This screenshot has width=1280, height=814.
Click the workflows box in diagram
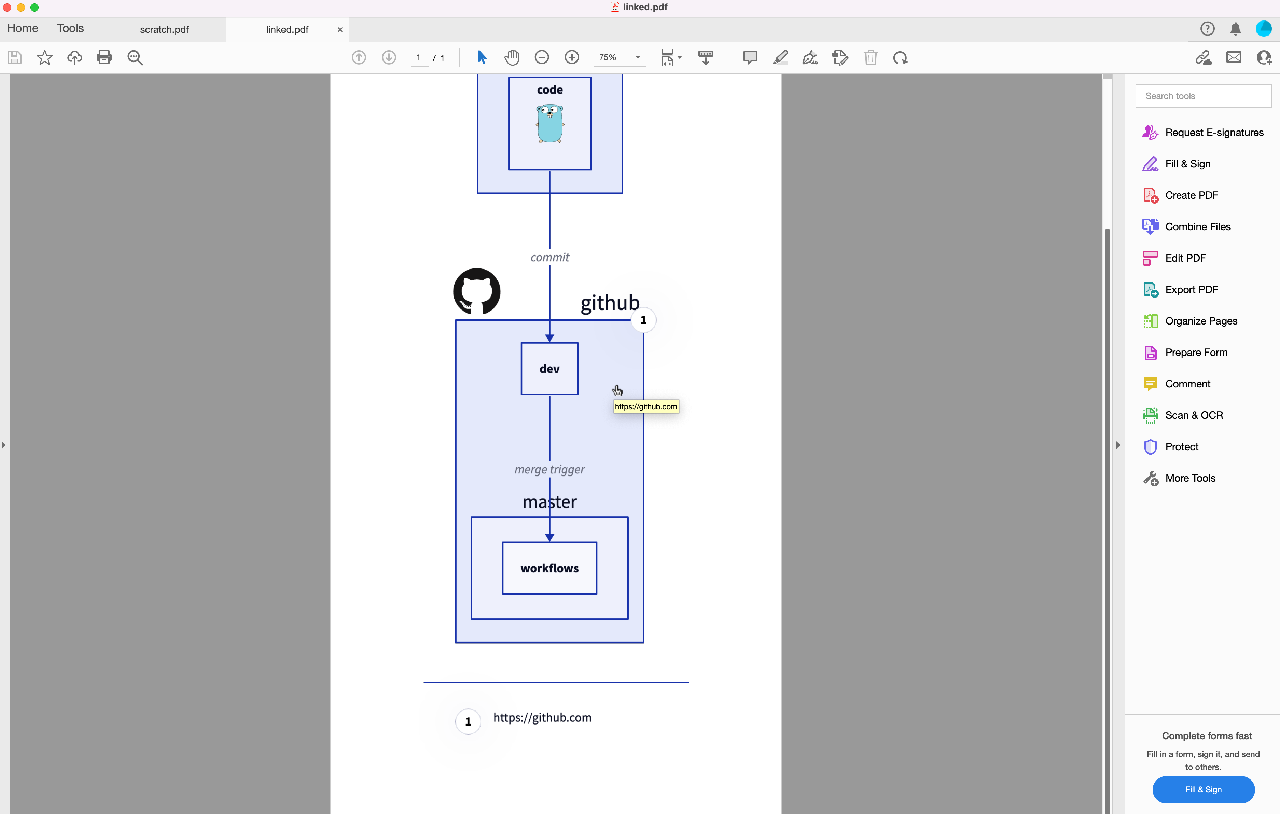549,568
